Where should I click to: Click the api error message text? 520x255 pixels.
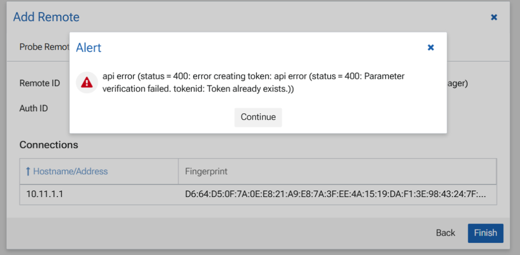(x=253, y=82)
